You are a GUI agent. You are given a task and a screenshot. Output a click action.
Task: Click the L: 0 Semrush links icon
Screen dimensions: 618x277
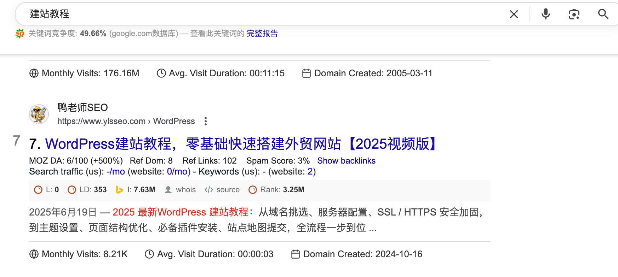[x=38, y=190]
